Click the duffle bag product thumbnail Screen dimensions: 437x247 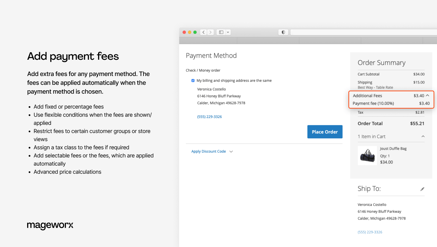coord(367,155)
